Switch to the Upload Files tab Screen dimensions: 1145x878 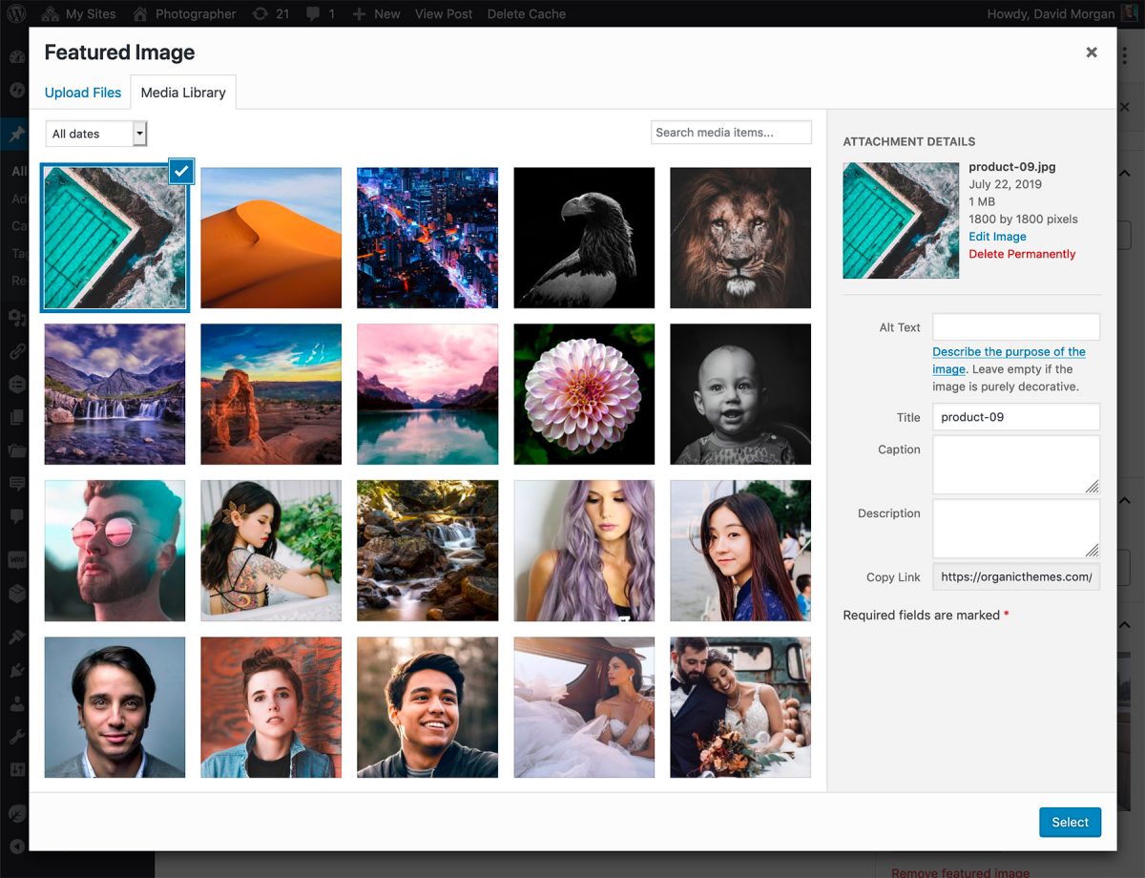coord(83,93)
